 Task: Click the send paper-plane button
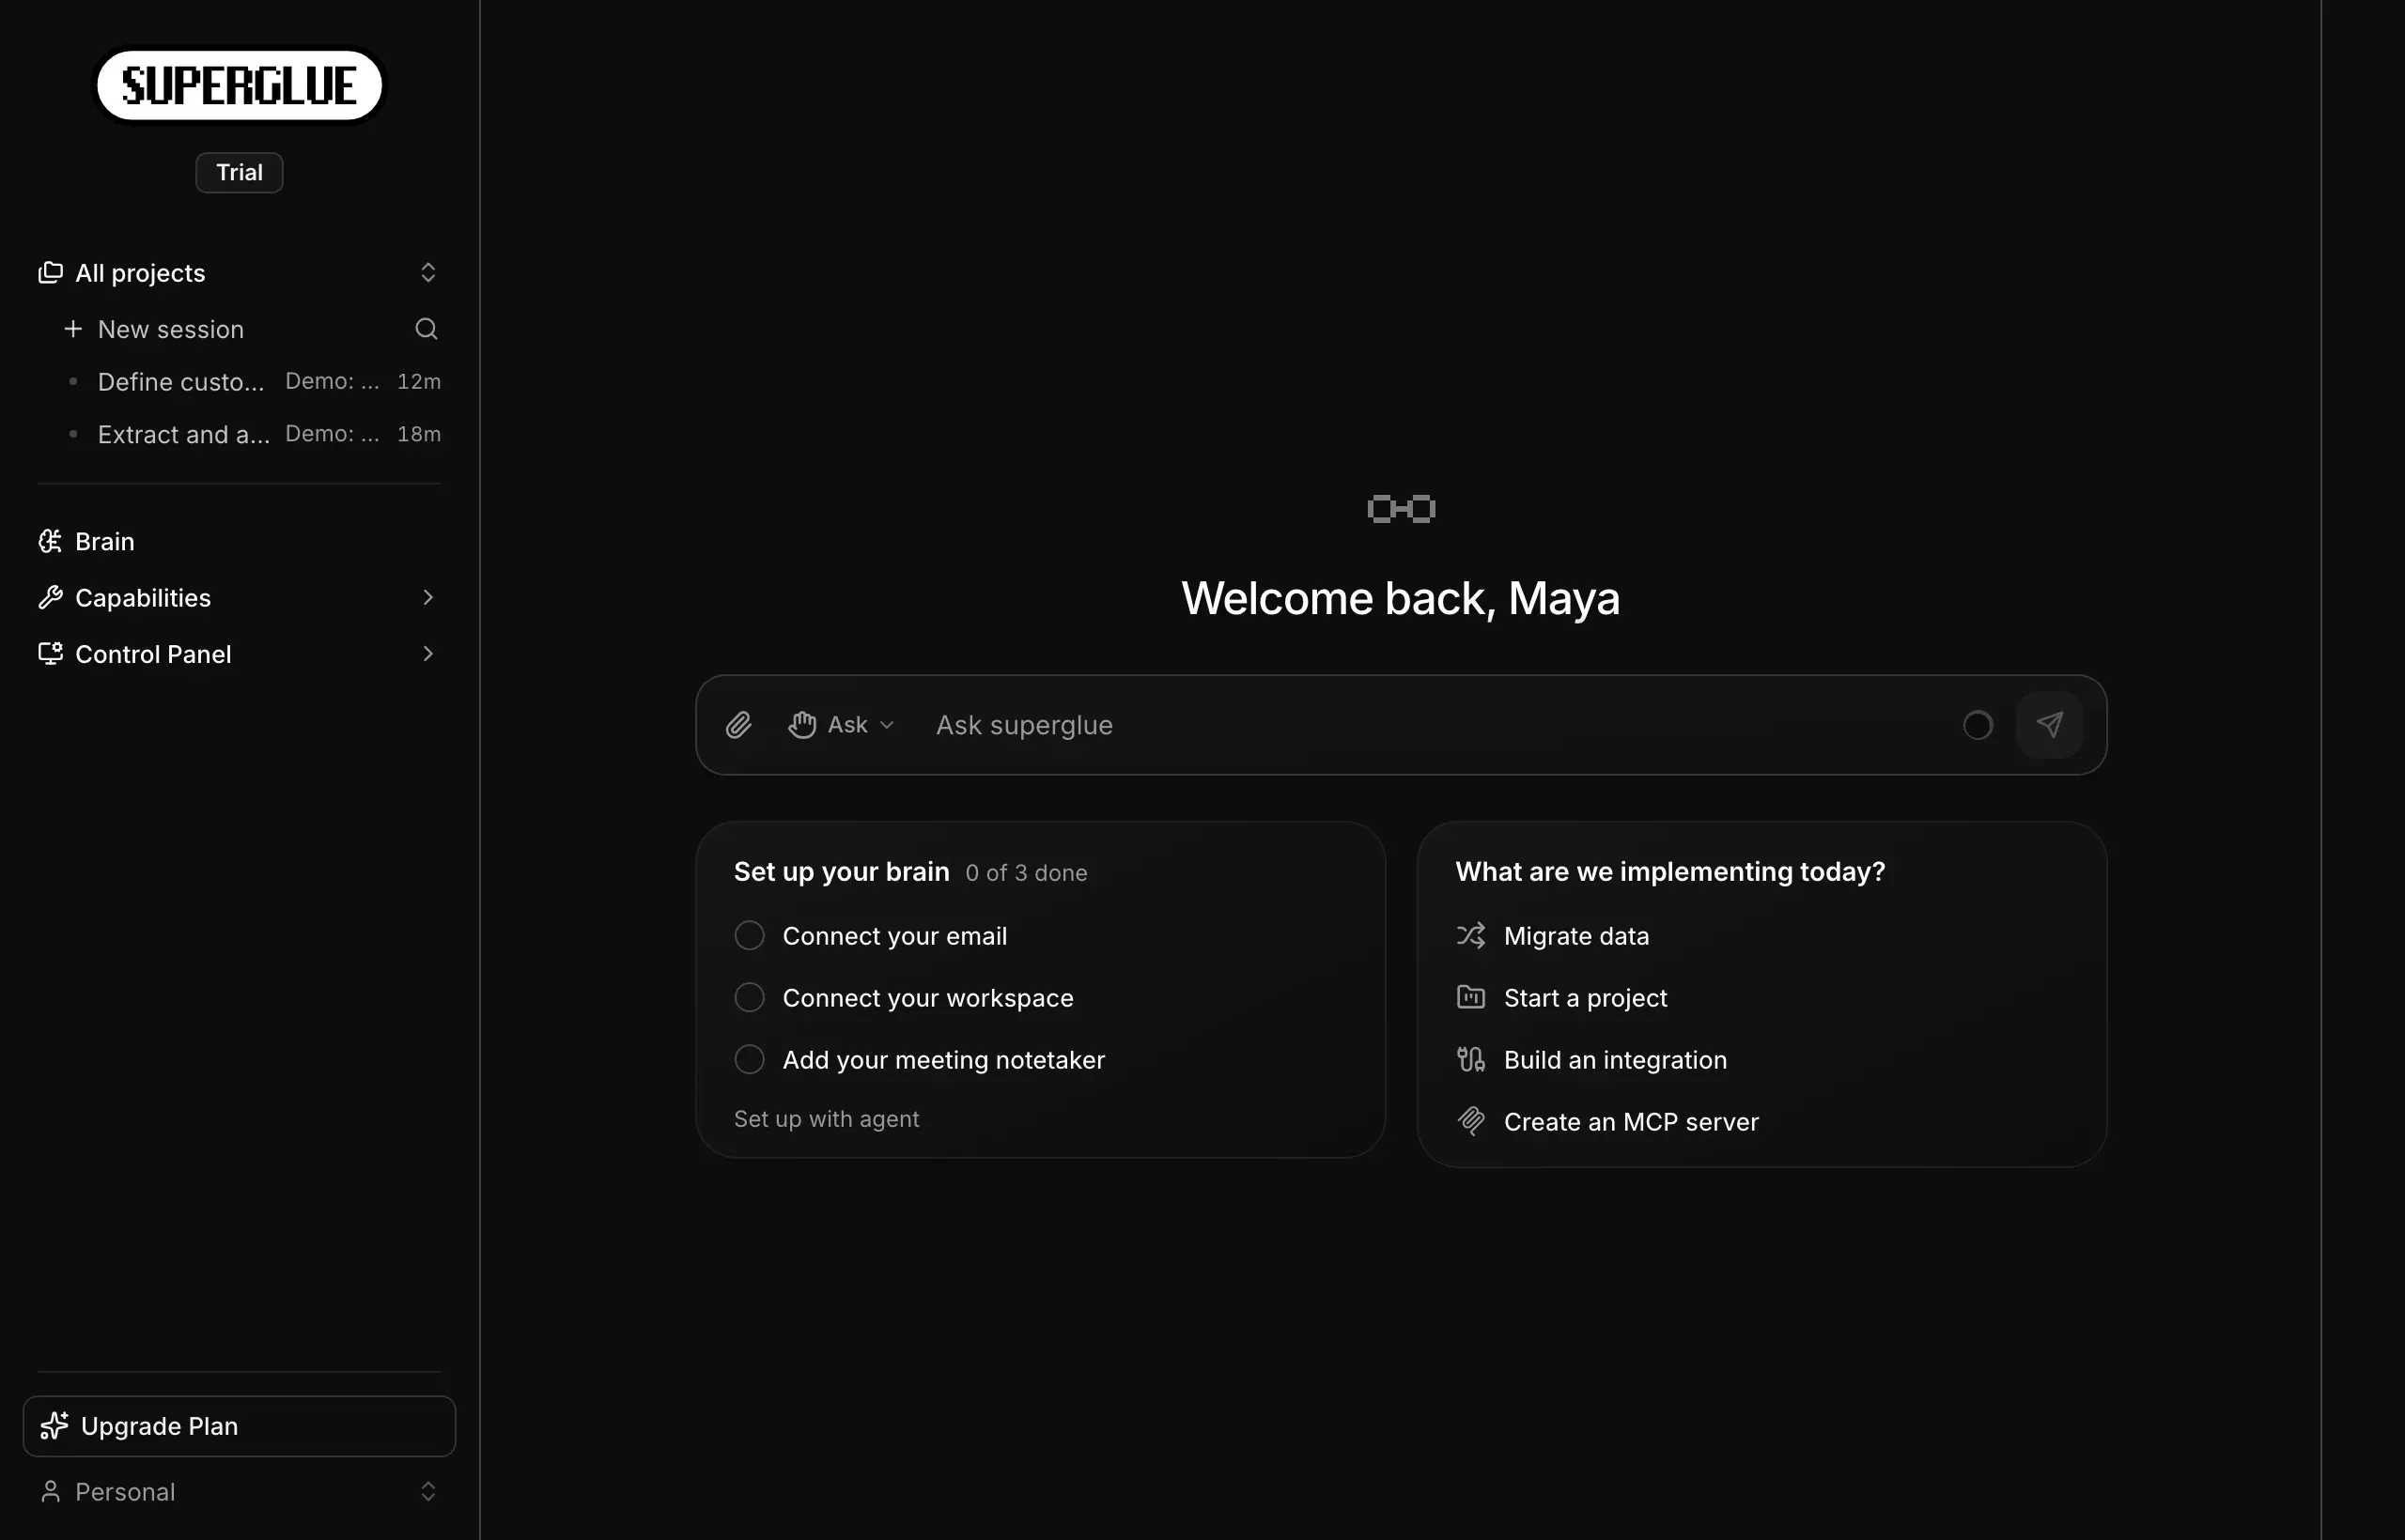pos(2049,725)
